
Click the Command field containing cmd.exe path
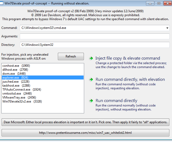coord(95,28)
